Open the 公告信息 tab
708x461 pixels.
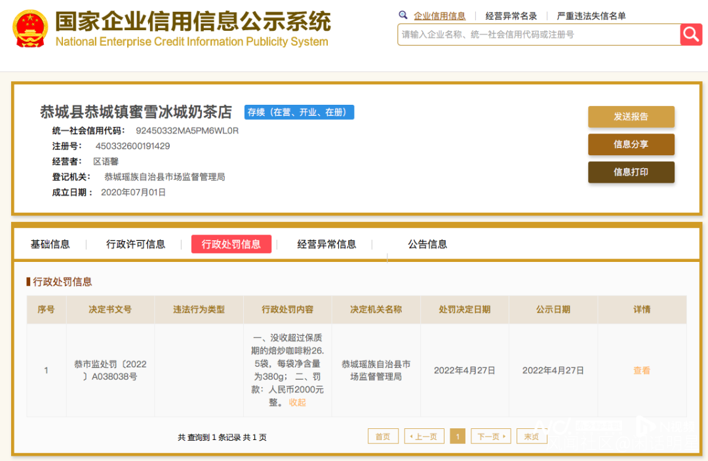coord(427,244)
